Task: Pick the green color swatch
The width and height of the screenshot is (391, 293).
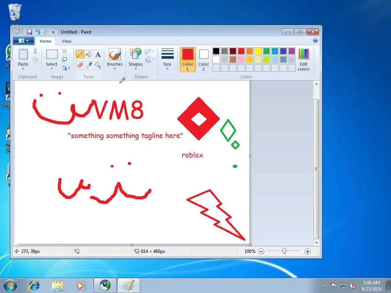Action: (266, 51)
